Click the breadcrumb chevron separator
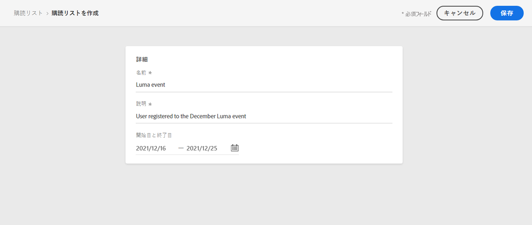This screenshot has height=225, width=532. [47, 13]
